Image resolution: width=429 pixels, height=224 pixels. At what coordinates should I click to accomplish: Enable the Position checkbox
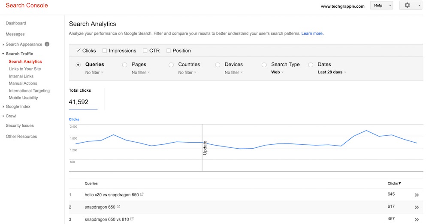168,51
